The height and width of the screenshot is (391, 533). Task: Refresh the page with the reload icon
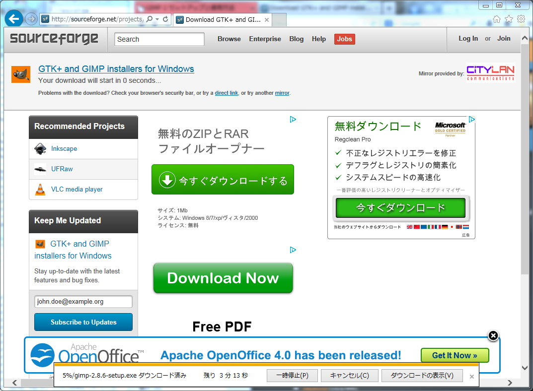click(x=165, y=19)
